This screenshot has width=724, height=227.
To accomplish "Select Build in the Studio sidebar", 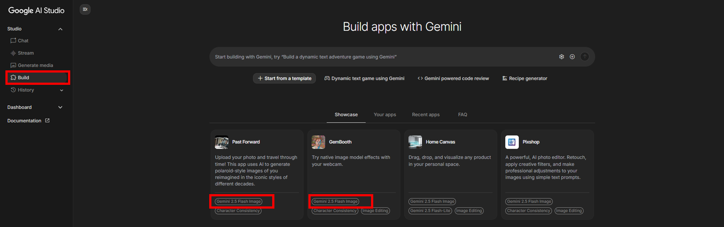I will [38, 78].
